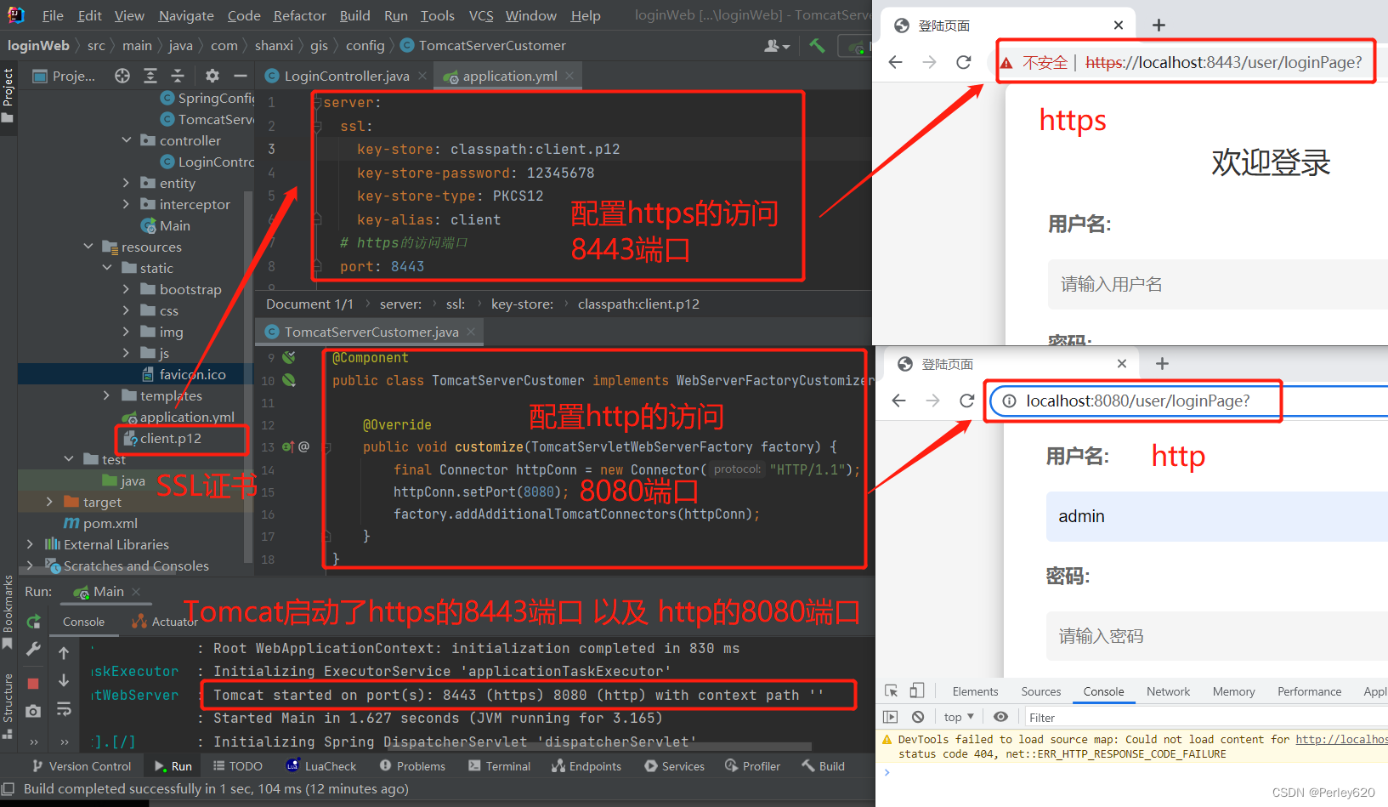Screen dimensions: 1388x807
Task: Select the Project panel settings gear
Action: click(x=212, y=76)
